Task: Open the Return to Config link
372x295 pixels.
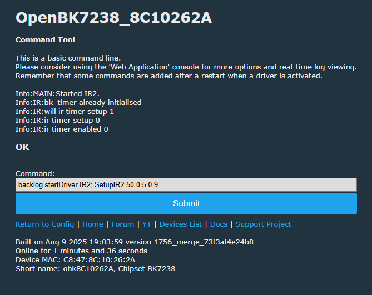Action: (44, 224)
